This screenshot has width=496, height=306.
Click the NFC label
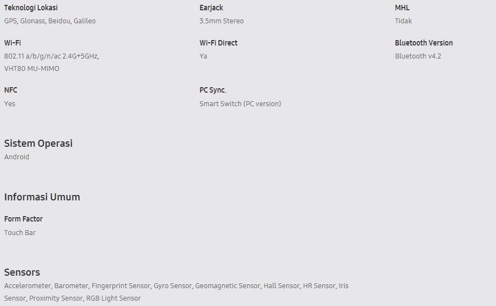coord(10,90)
